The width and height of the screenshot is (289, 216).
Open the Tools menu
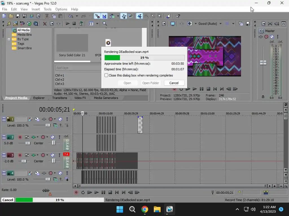click(47, 9)
